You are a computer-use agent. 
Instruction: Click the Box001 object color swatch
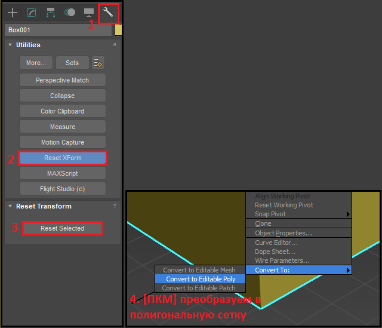[x=118, y=30]
